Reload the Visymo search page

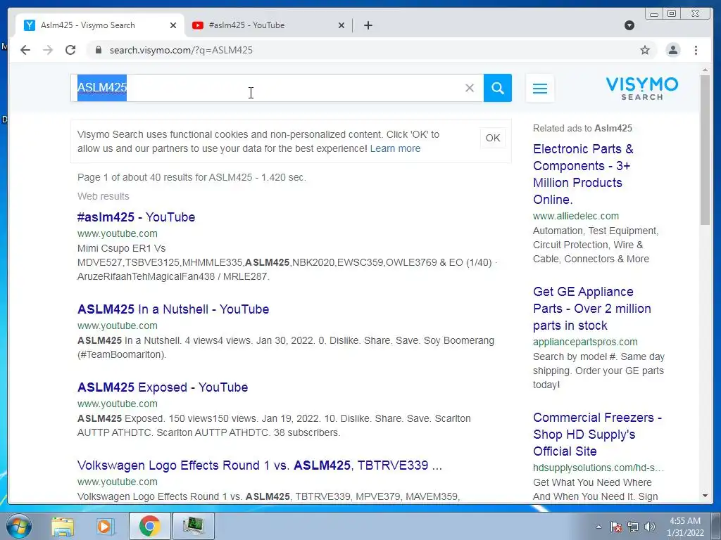click(x=70, y=50)
